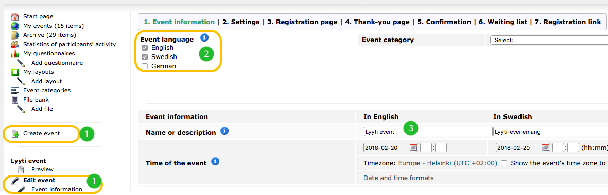Click the Archive folder icon
The height and width of the screenshot is (195, 608).
click(x=15, y=35)
